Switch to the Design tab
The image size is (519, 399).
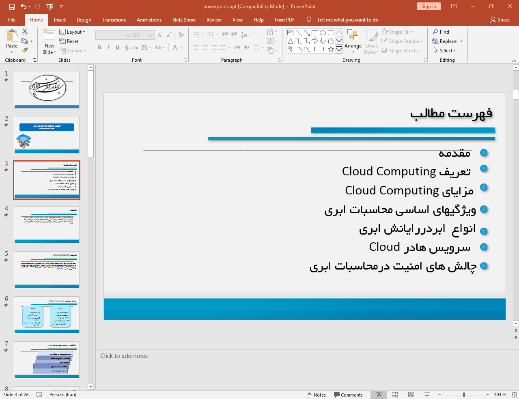coord(84,19)
